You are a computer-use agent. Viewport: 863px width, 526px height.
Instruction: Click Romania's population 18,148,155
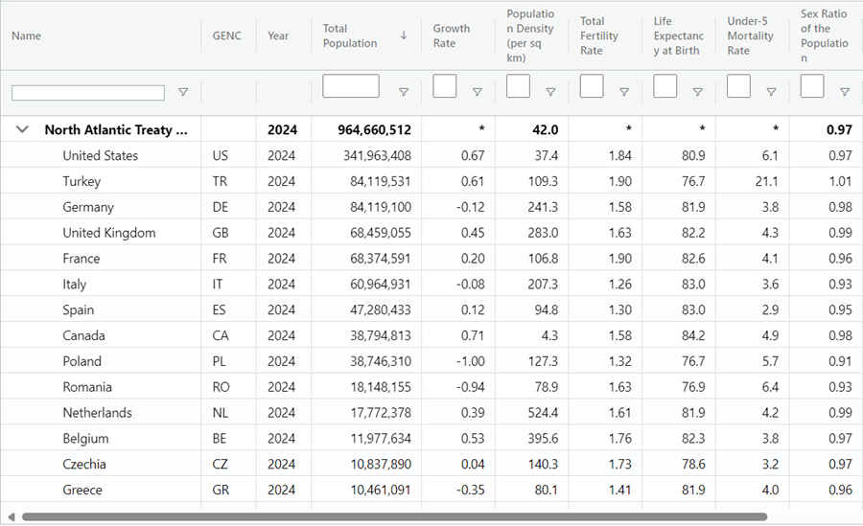[x=381, y=387]
